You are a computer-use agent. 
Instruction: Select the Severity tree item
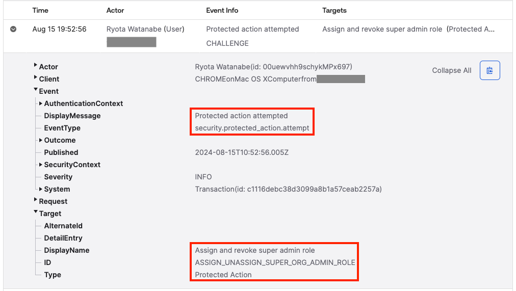pyautogui.click(x=58, y=177)
